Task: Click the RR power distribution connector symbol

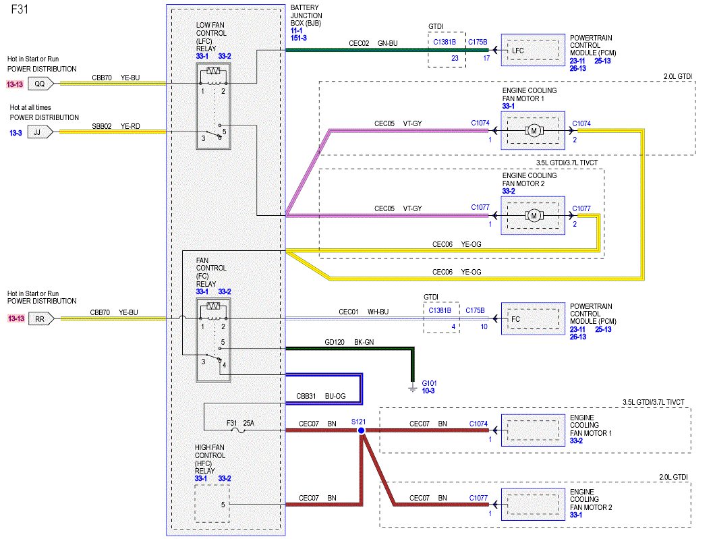Action: point(41,319)
